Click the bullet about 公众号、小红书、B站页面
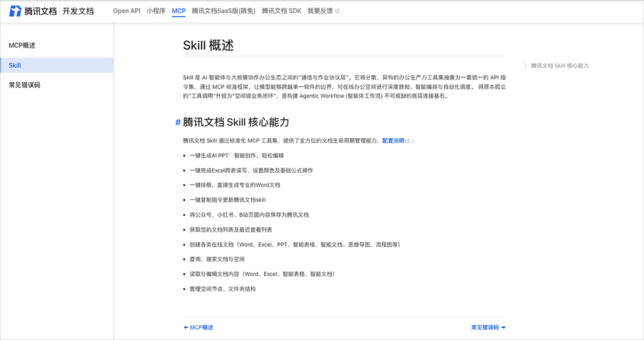Viewport: 644px width, 340px height. tap(249, 214)
